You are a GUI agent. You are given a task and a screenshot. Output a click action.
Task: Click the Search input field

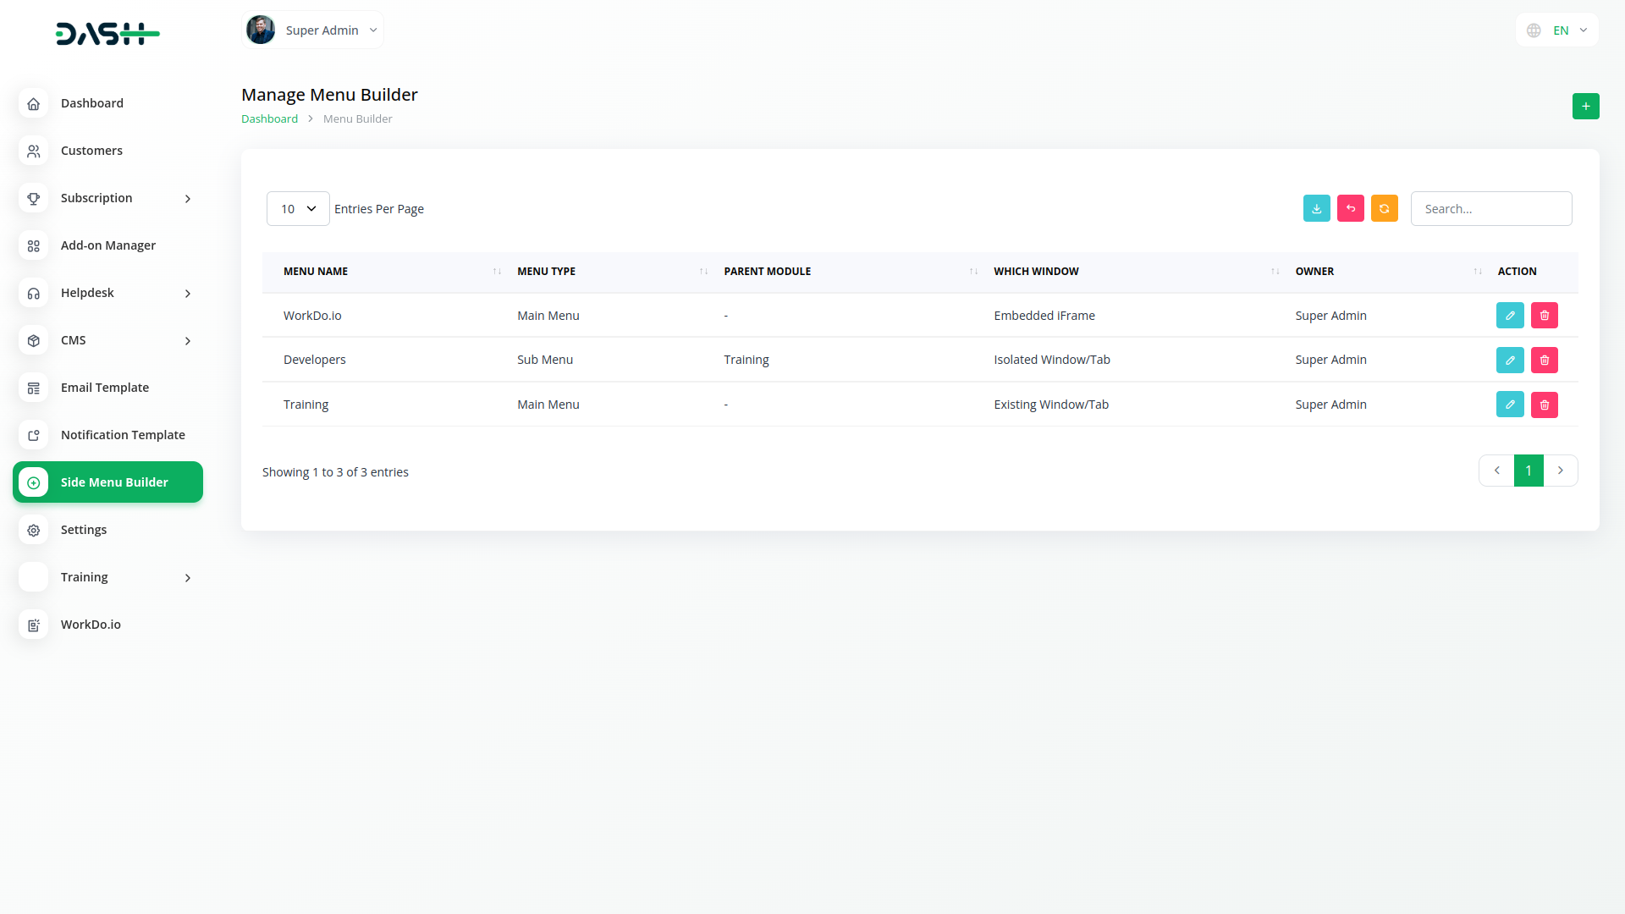pos(1490,209)
